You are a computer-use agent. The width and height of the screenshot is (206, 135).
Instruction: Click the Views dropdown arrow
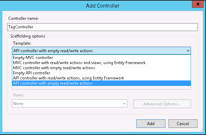[x=124, y=104]
